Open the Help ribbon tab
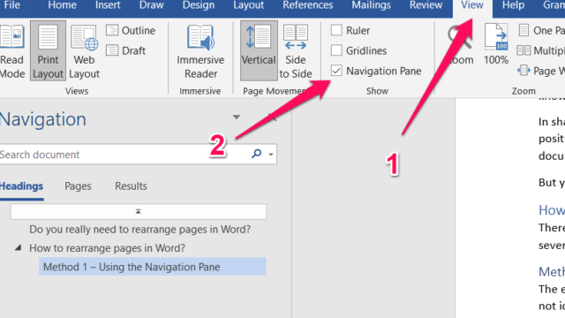 tap(513, 5)
